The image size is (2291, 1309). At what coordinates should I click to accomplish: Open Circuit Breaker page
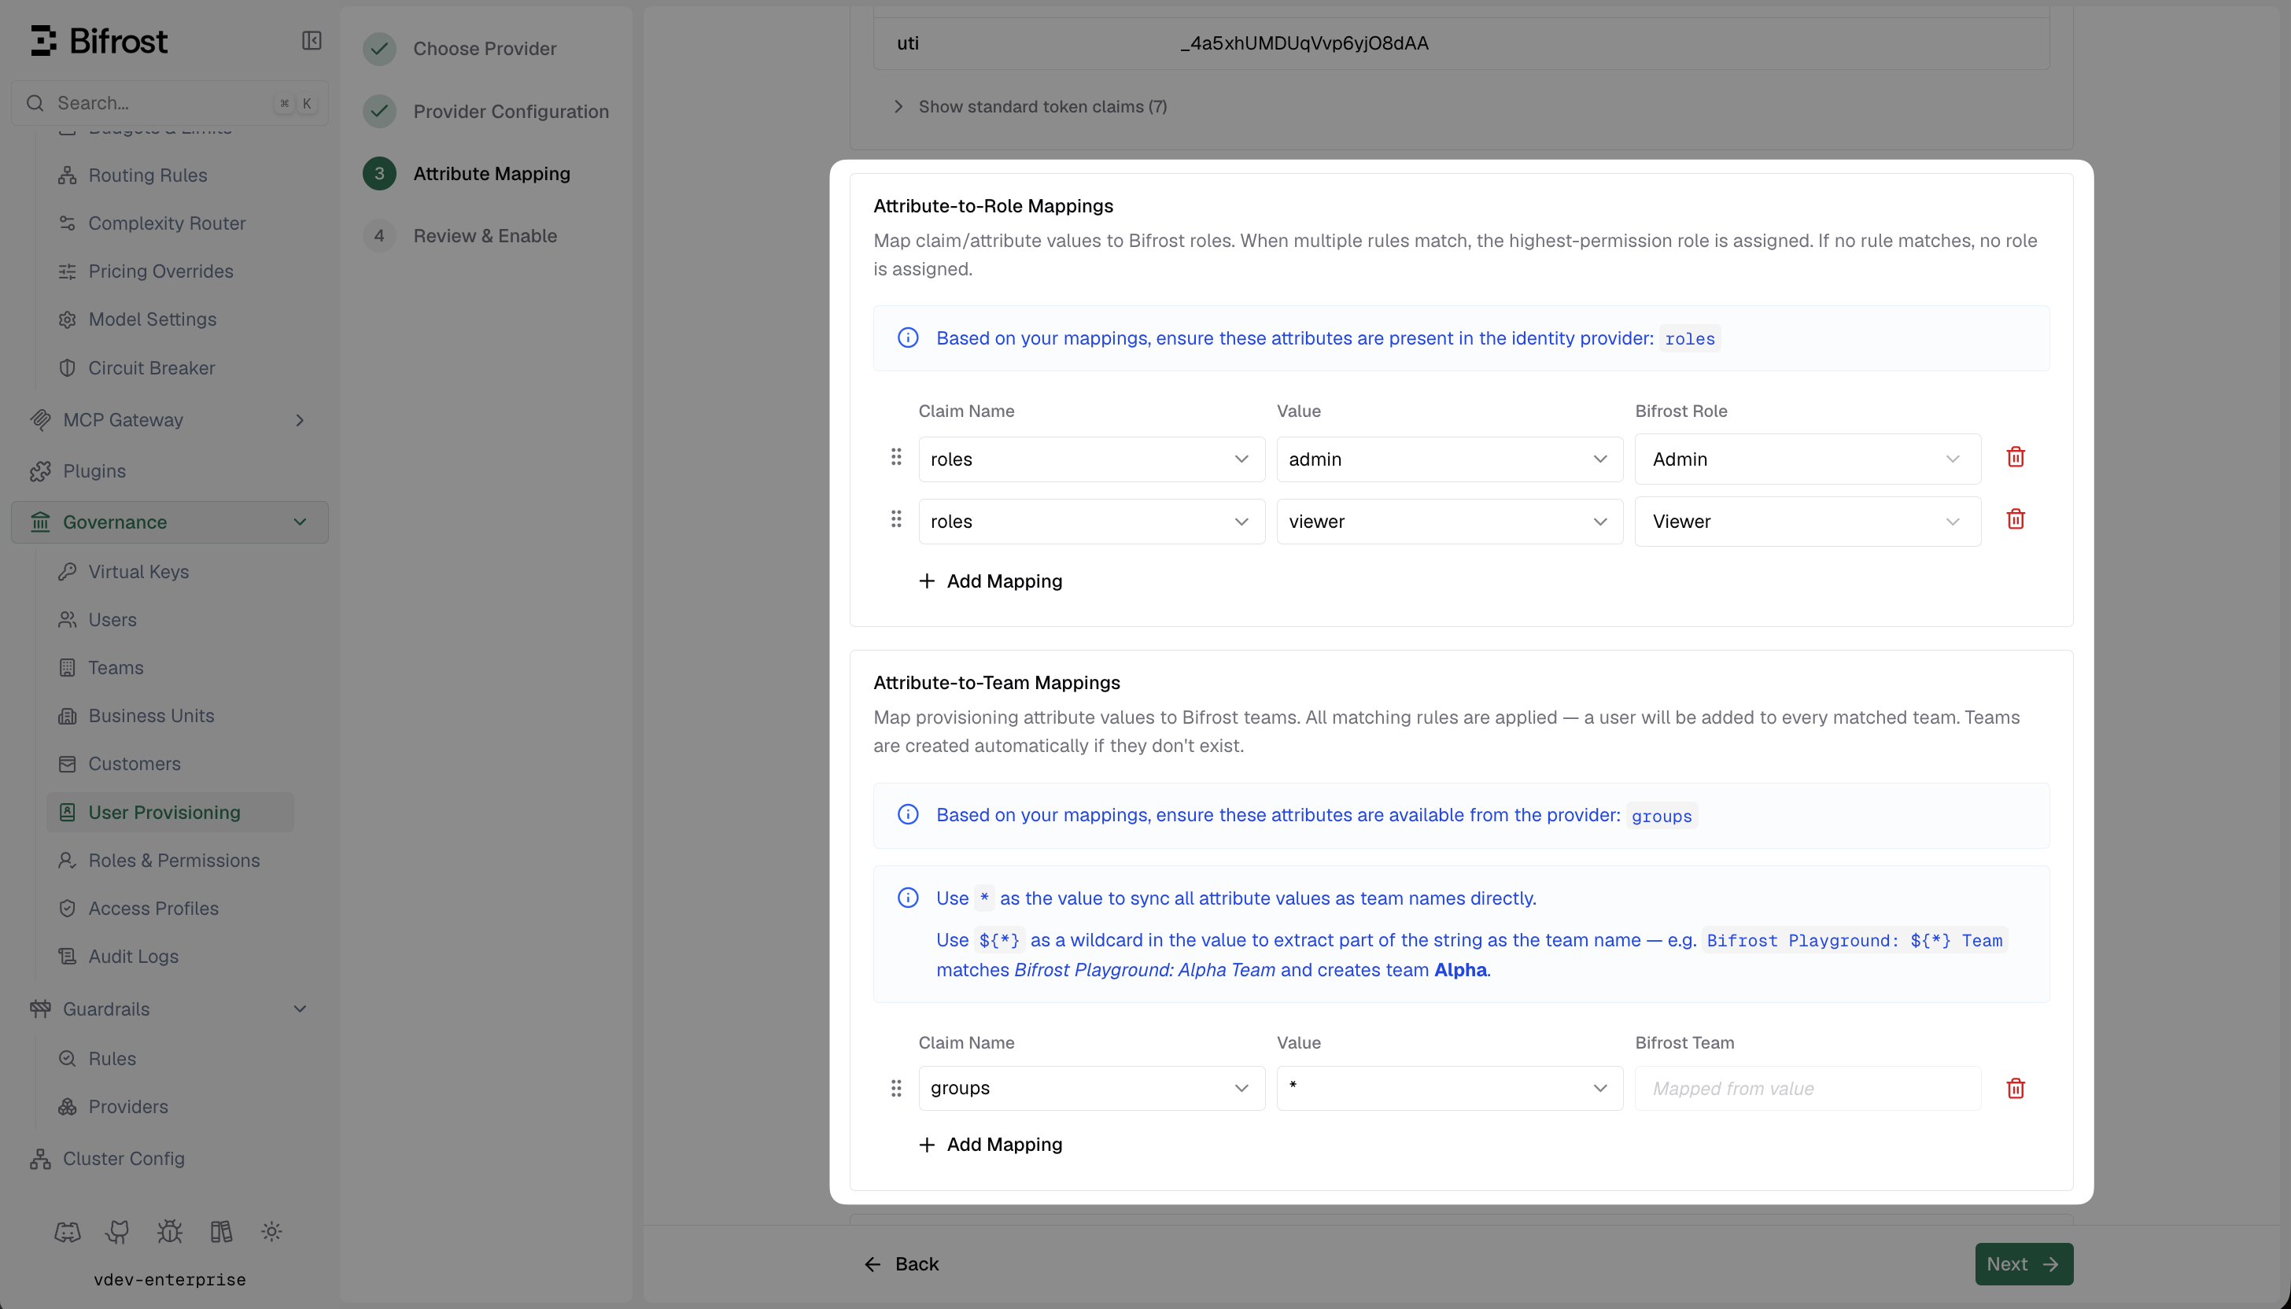[x=169, y=367]
